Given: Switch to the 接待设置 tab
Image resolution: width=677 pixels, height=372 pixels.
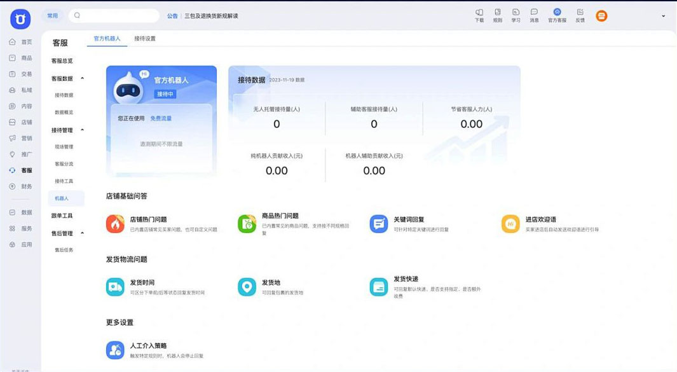Looking at the screenshot, I should click(x=145, y=39).
